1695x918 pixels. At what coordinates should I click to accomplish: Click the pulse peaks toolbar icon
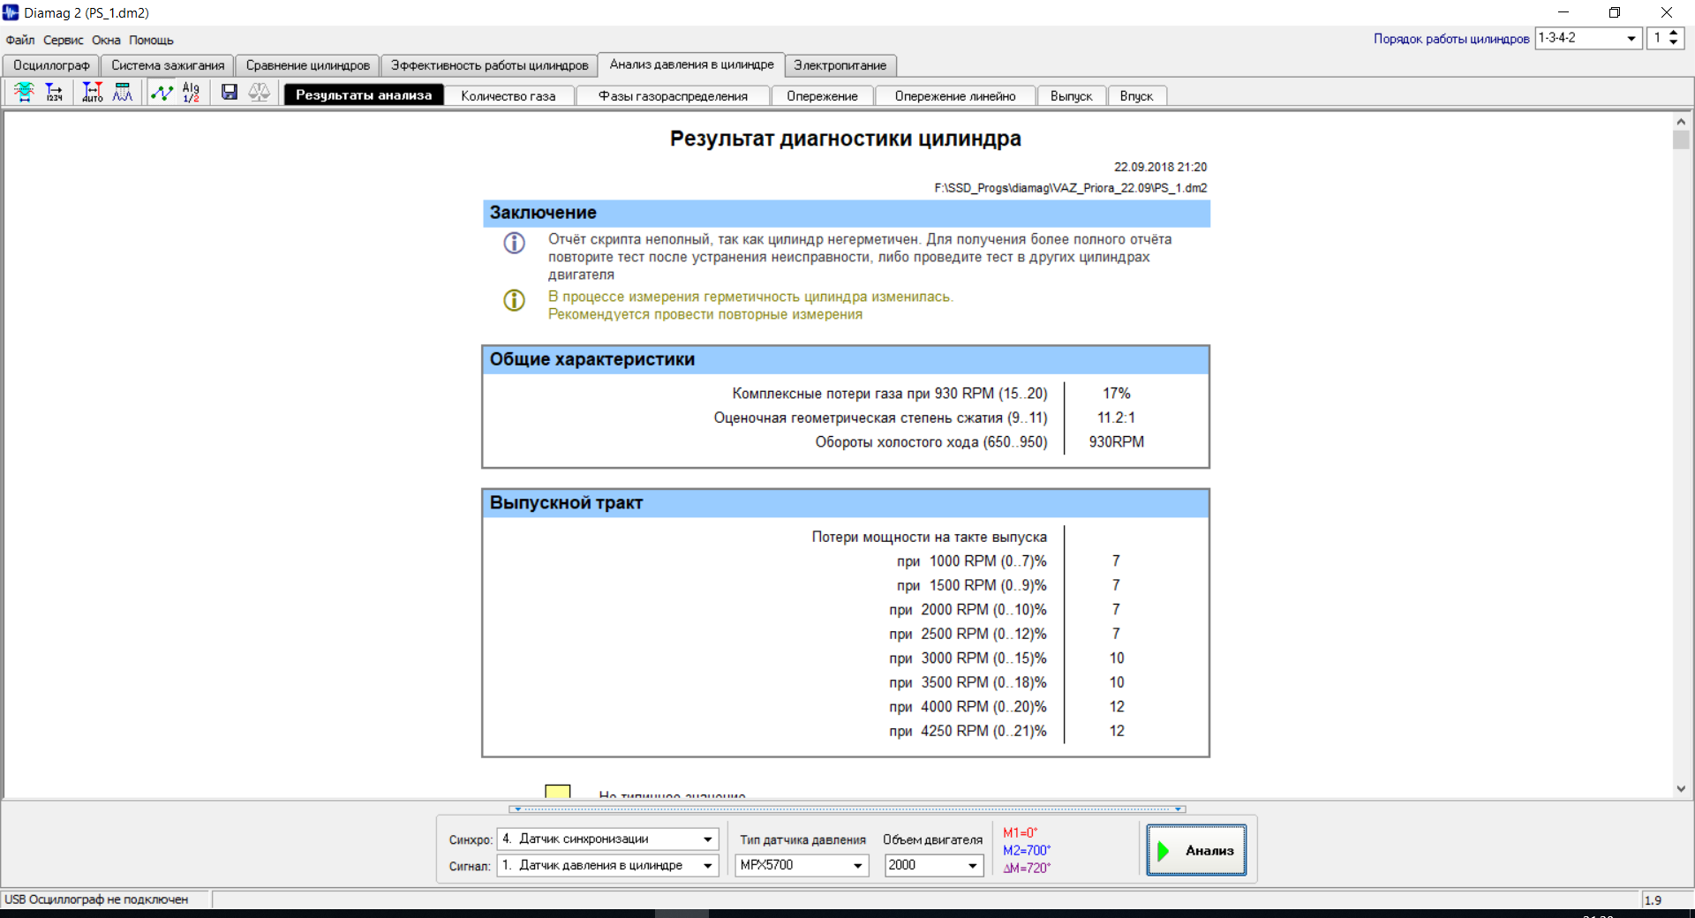[123, 92]
